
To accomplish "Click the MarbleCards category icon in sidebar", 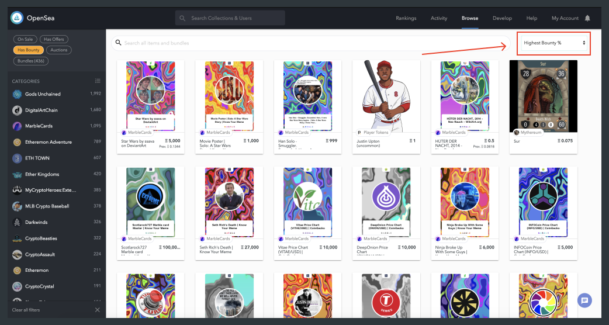I will (x=17, y=126).
